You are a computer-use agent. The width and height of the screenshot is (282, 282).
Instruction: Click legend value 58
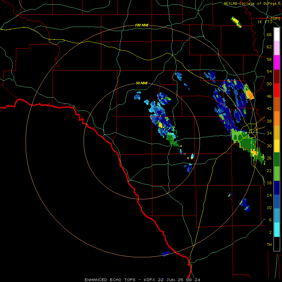pyautogui.click(x=269, y=59)
